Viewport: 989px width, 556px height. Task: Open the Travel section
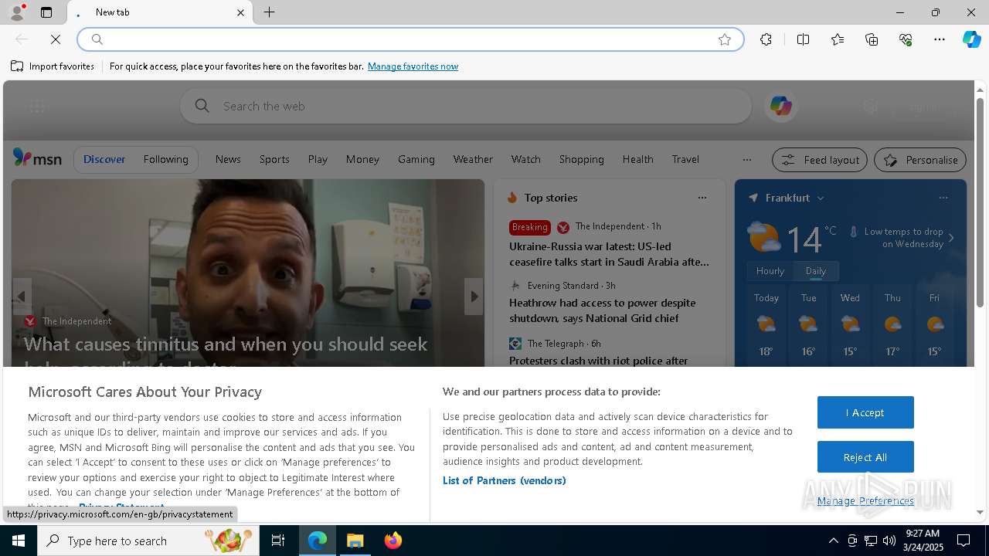[685, 159]
